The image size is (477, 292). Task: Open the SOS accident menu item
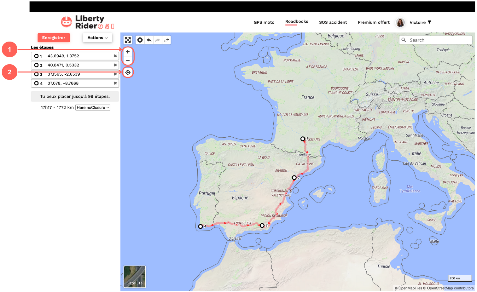[333, 22]
